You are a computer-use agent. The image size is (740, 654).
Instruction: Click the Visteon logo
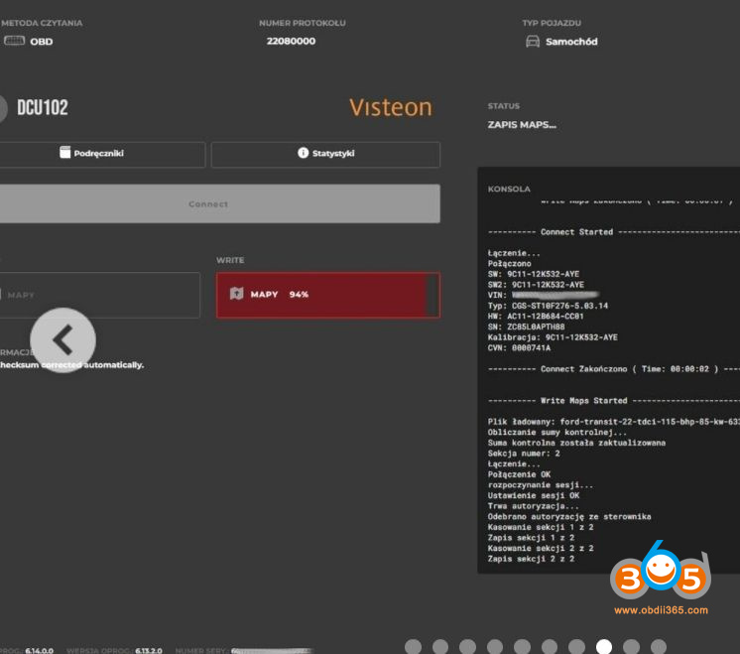click(x=390, y=107)
